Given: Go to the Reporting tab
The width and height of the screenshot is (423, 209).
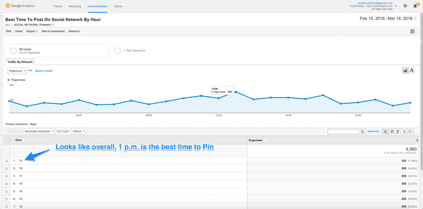Looking at the screenshot, I should [75, 6].
